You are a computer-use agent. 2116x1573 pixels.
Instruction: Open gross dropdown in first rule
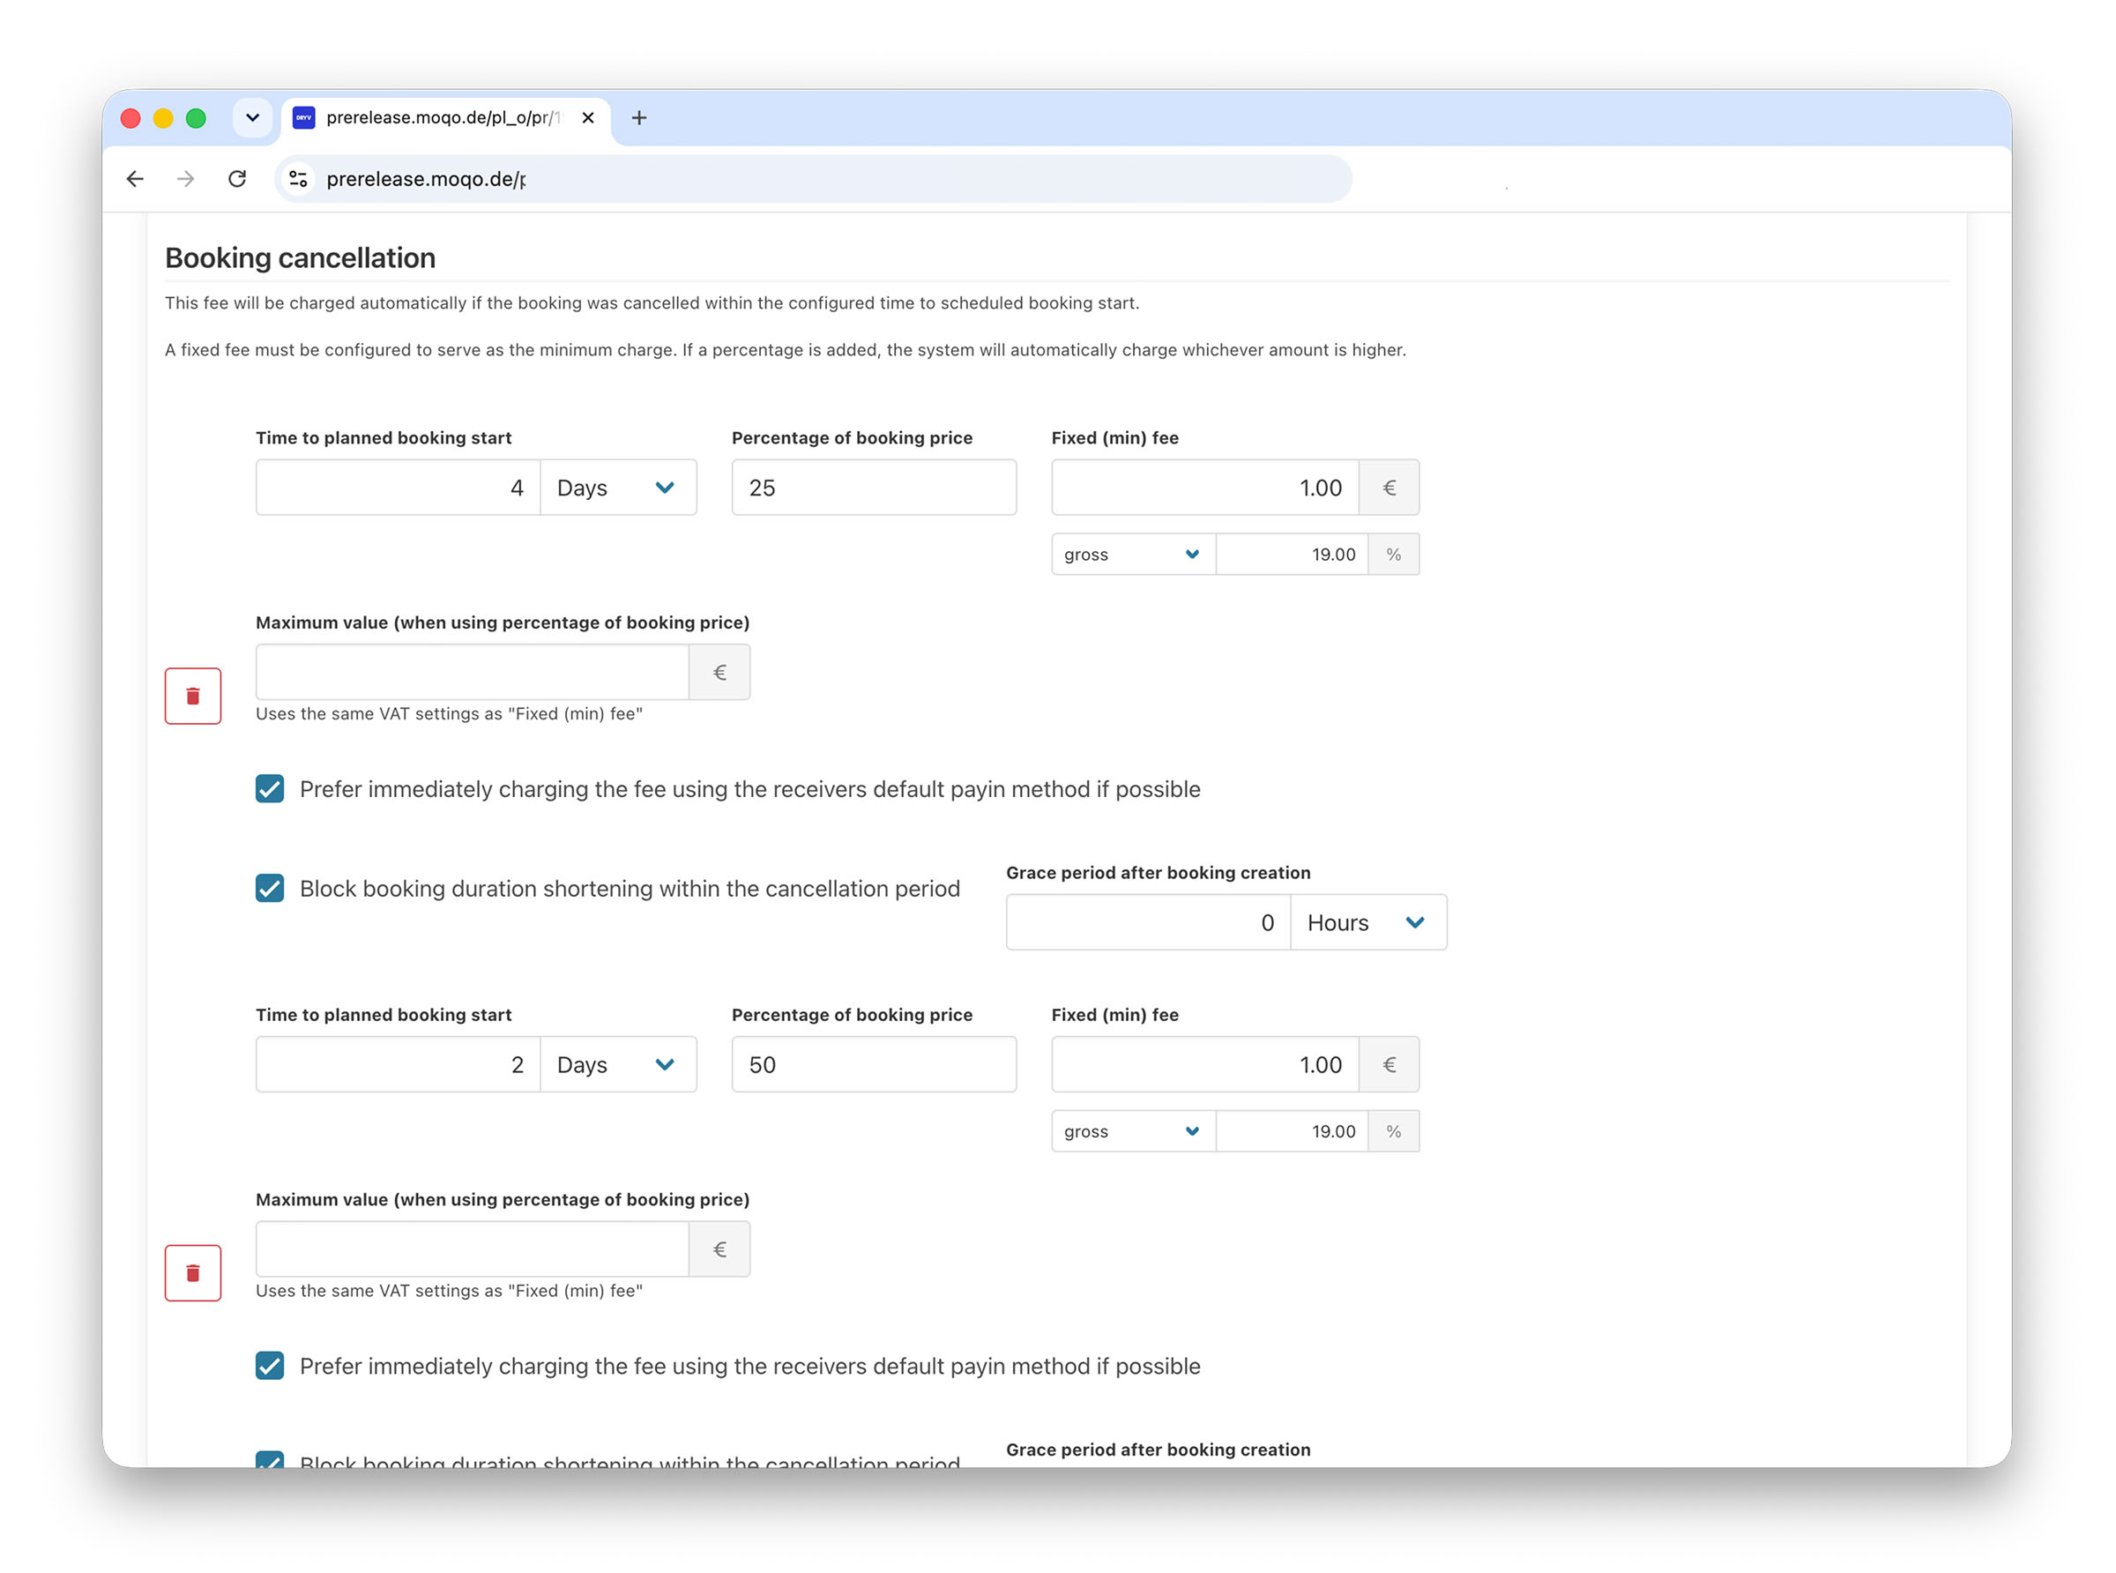tap(1133, 555)
